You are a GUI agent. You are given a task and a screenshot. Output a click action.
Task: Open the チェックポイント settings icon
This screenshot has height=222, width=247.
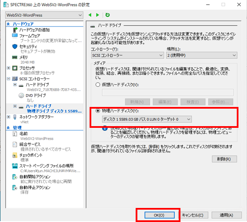point(15,155)
